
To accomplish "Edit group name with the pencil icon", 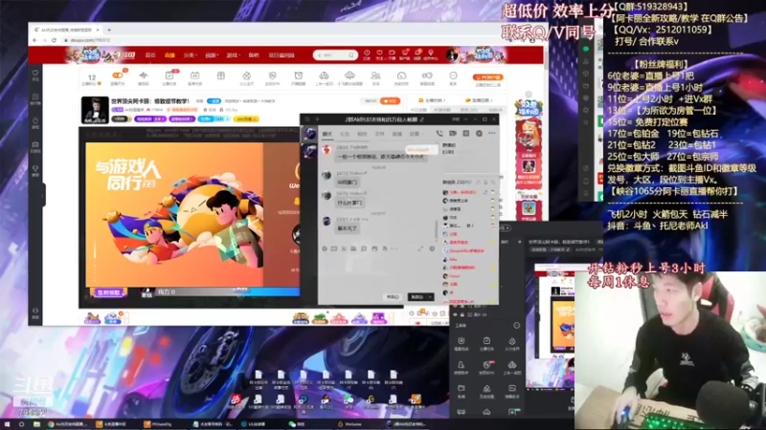I will tap(421, 119).
